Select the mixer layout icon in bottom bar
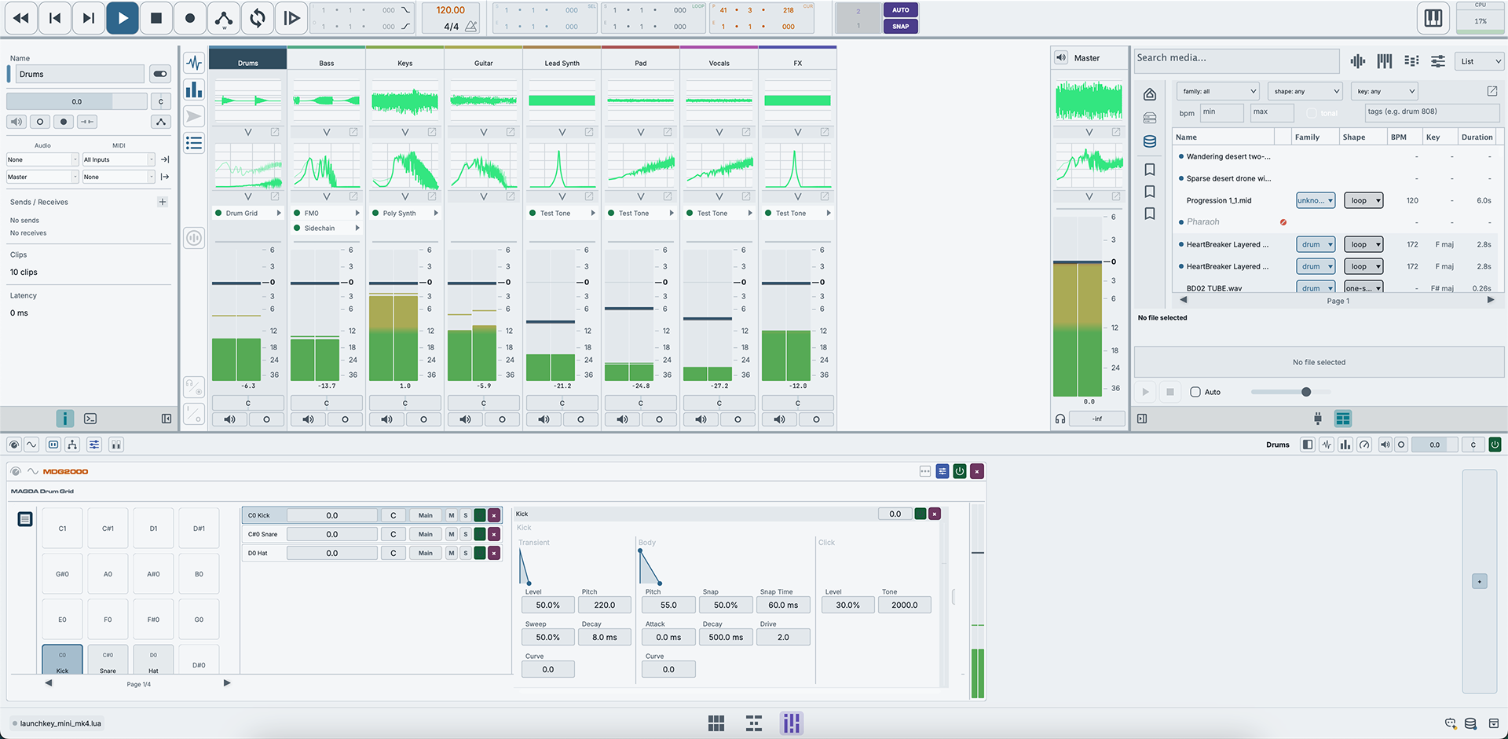 click(792, 723)
